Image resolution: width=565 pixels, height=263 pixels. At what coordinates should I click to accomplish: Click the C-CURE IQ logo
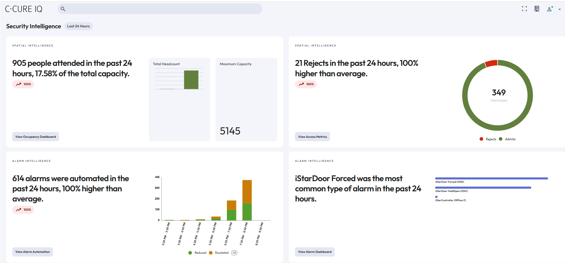click(x=24, y=9)
